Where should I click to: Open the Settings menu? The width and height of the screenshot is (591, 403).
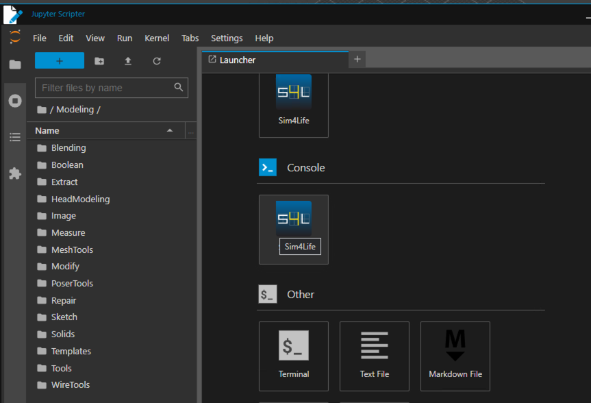click(227, 38)
